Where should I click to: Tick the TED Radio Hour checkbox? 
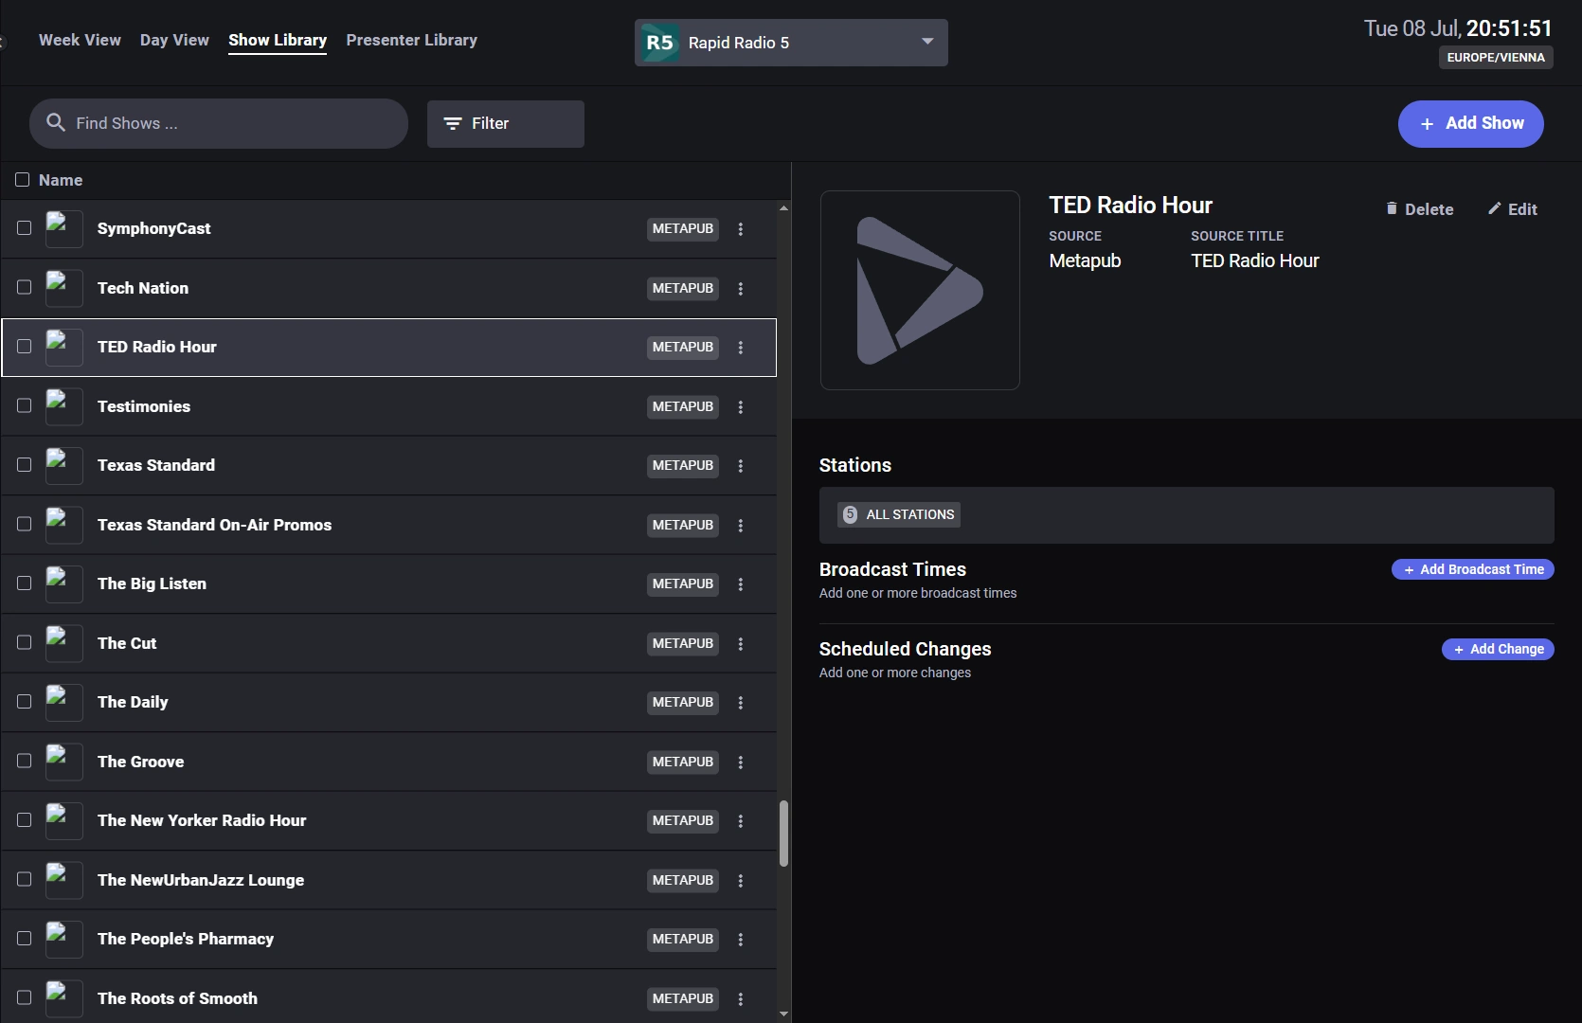(x=25, y=347)
